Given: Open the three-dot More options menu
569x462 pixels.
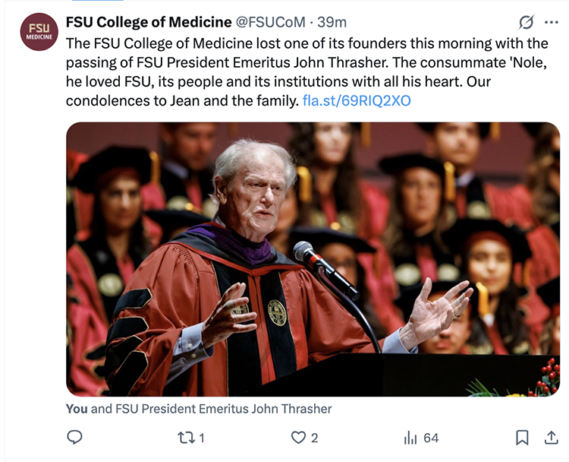Looking at the screenshot, I should coord(552,22).
